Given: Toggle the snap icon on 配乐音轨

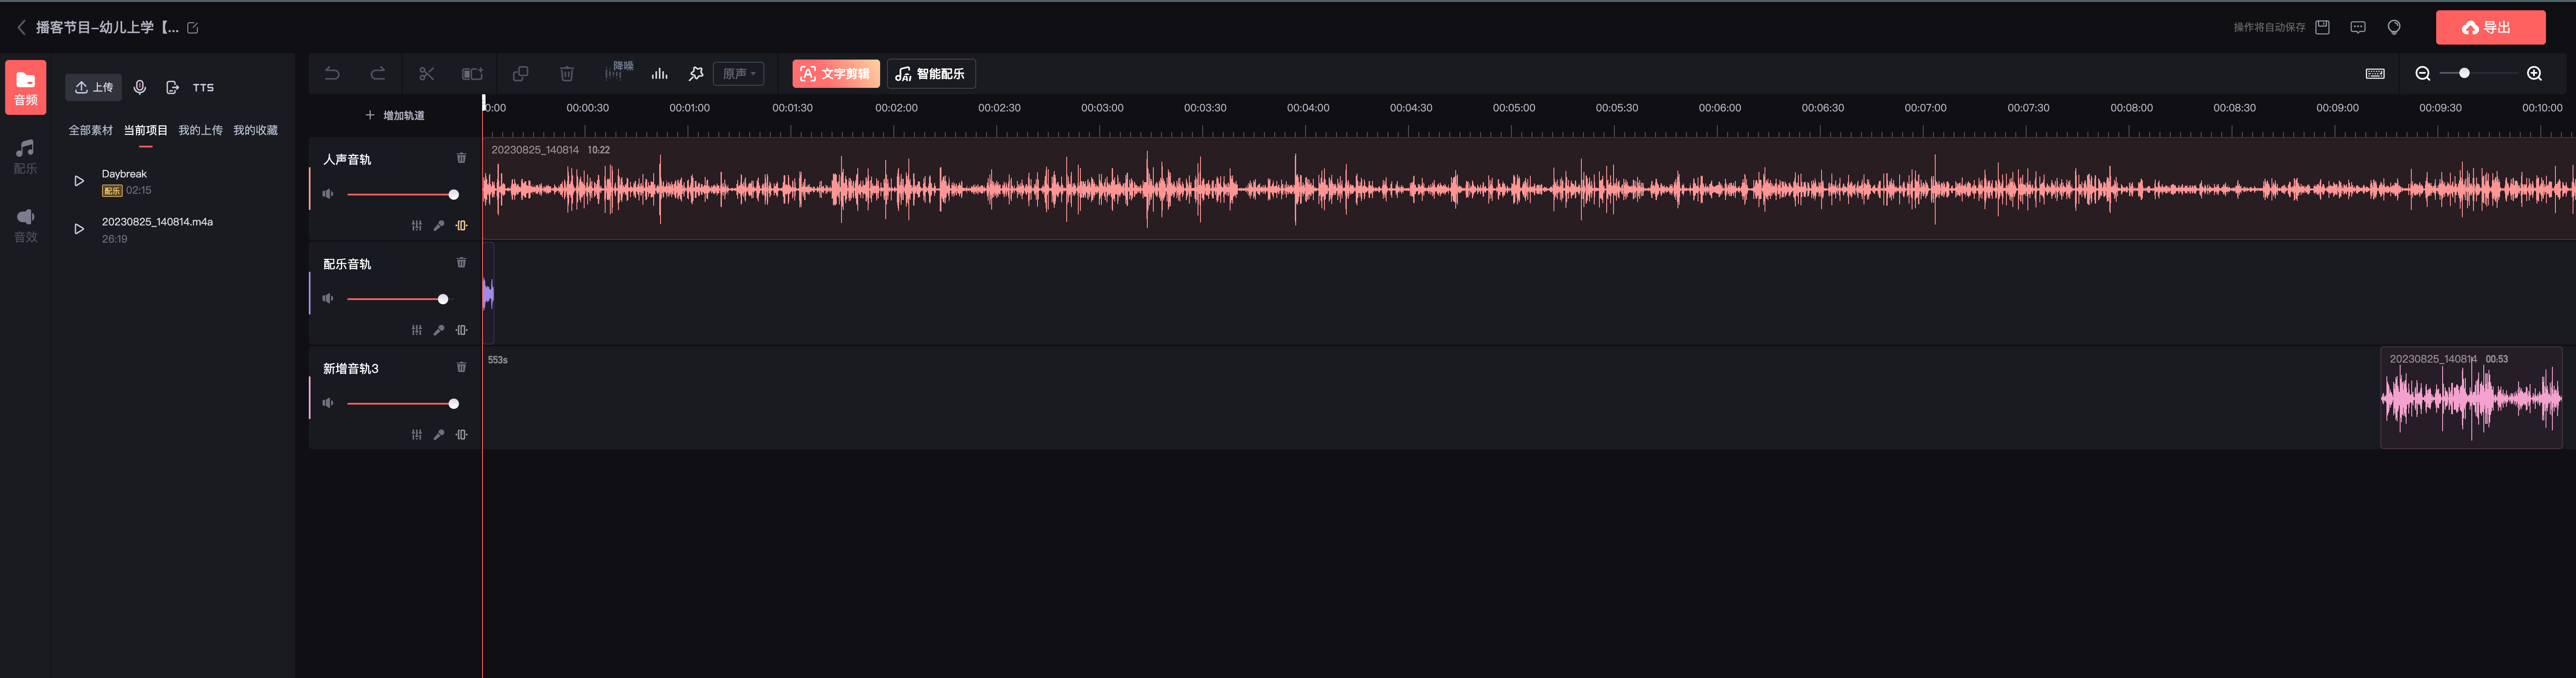Looking at the screenshot, I should tap(461, 330).
